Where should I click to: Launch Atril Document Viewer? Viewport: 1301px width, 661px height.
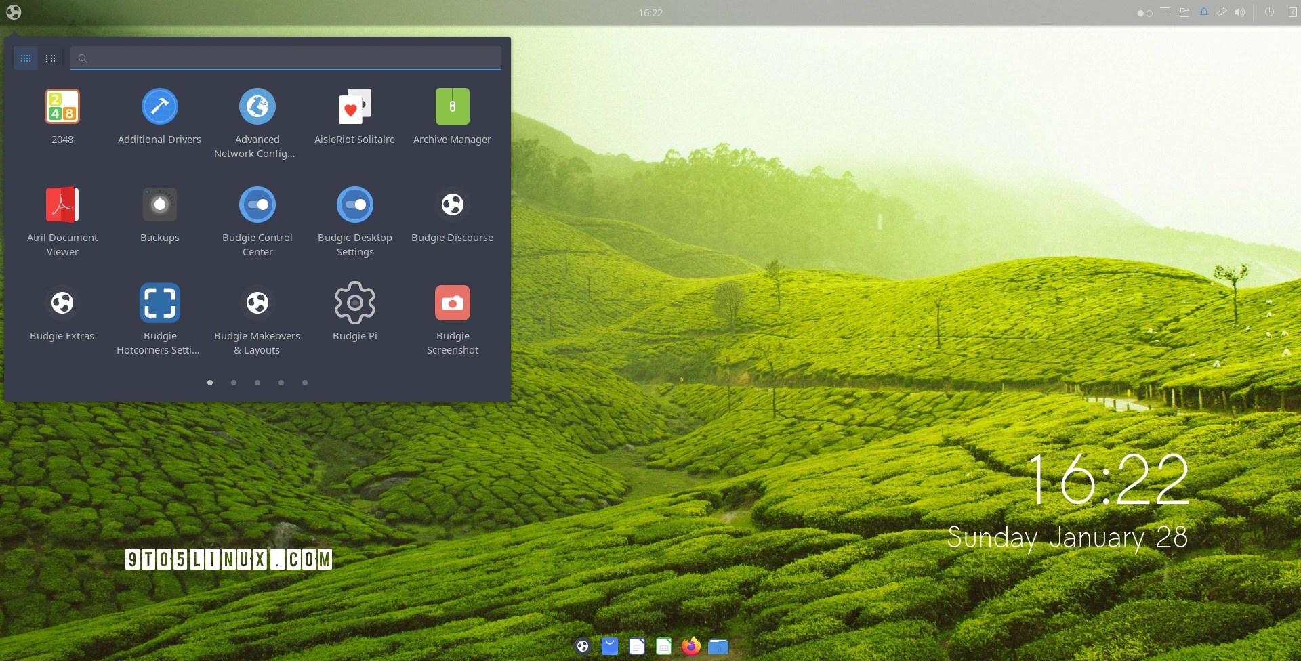pyautogui.click(x=62, y=205)
